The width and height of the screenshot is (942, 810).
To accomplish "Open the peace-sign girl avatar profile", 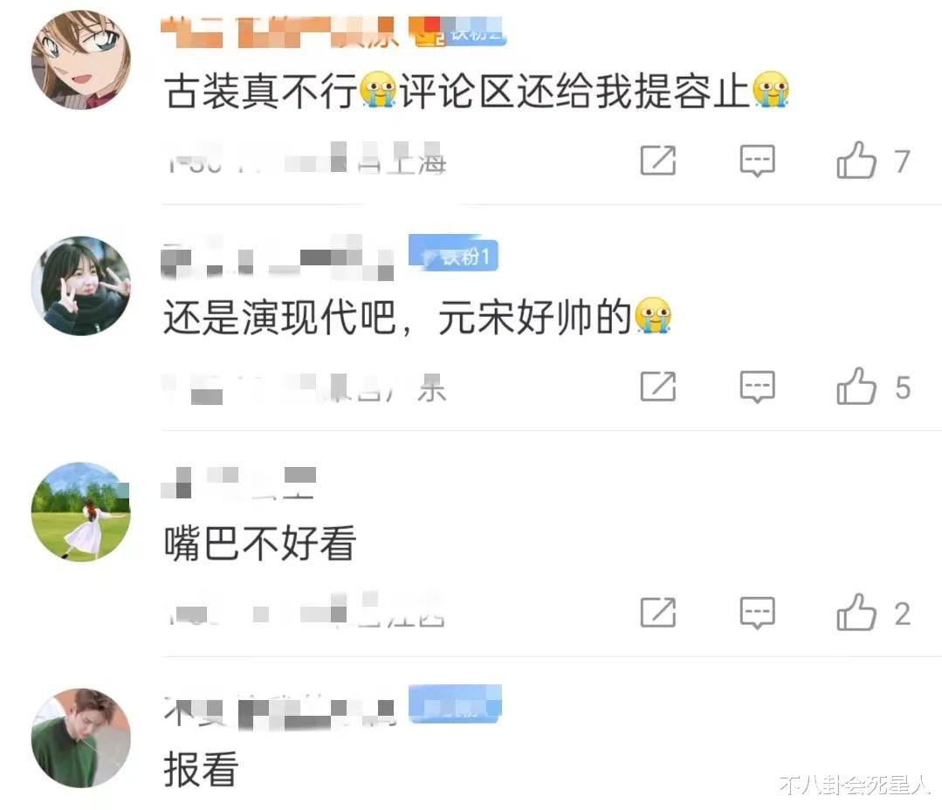I will coord(81,285).
